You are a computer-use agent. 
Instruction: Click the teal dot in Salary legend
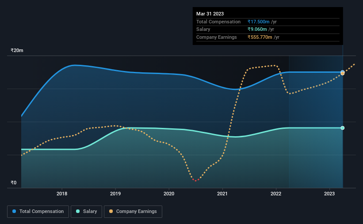(78, 211)
